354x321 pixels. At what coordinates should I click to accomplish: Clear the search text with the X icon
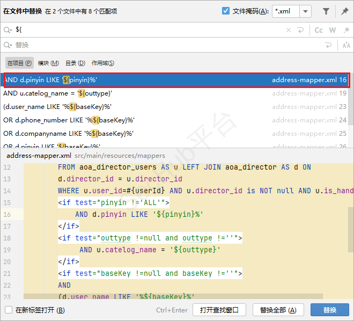289,31
